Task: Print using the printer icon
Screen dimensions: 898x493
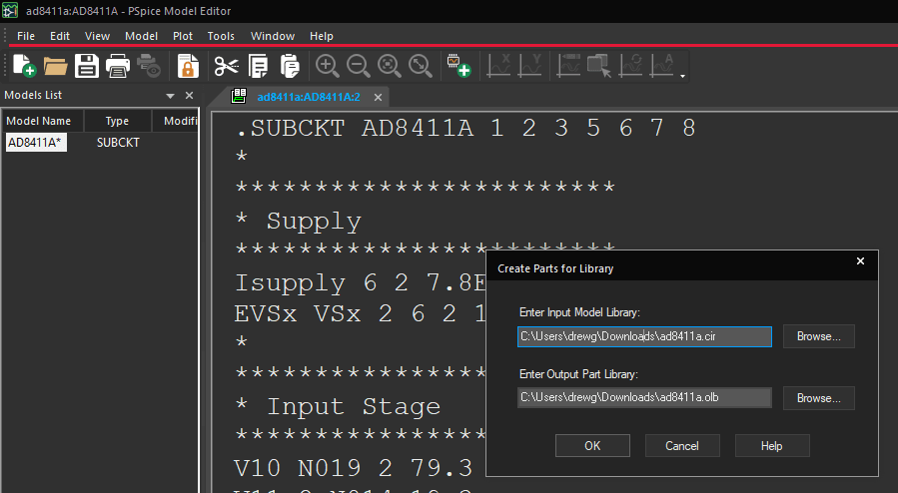Action: pos(118,66)
